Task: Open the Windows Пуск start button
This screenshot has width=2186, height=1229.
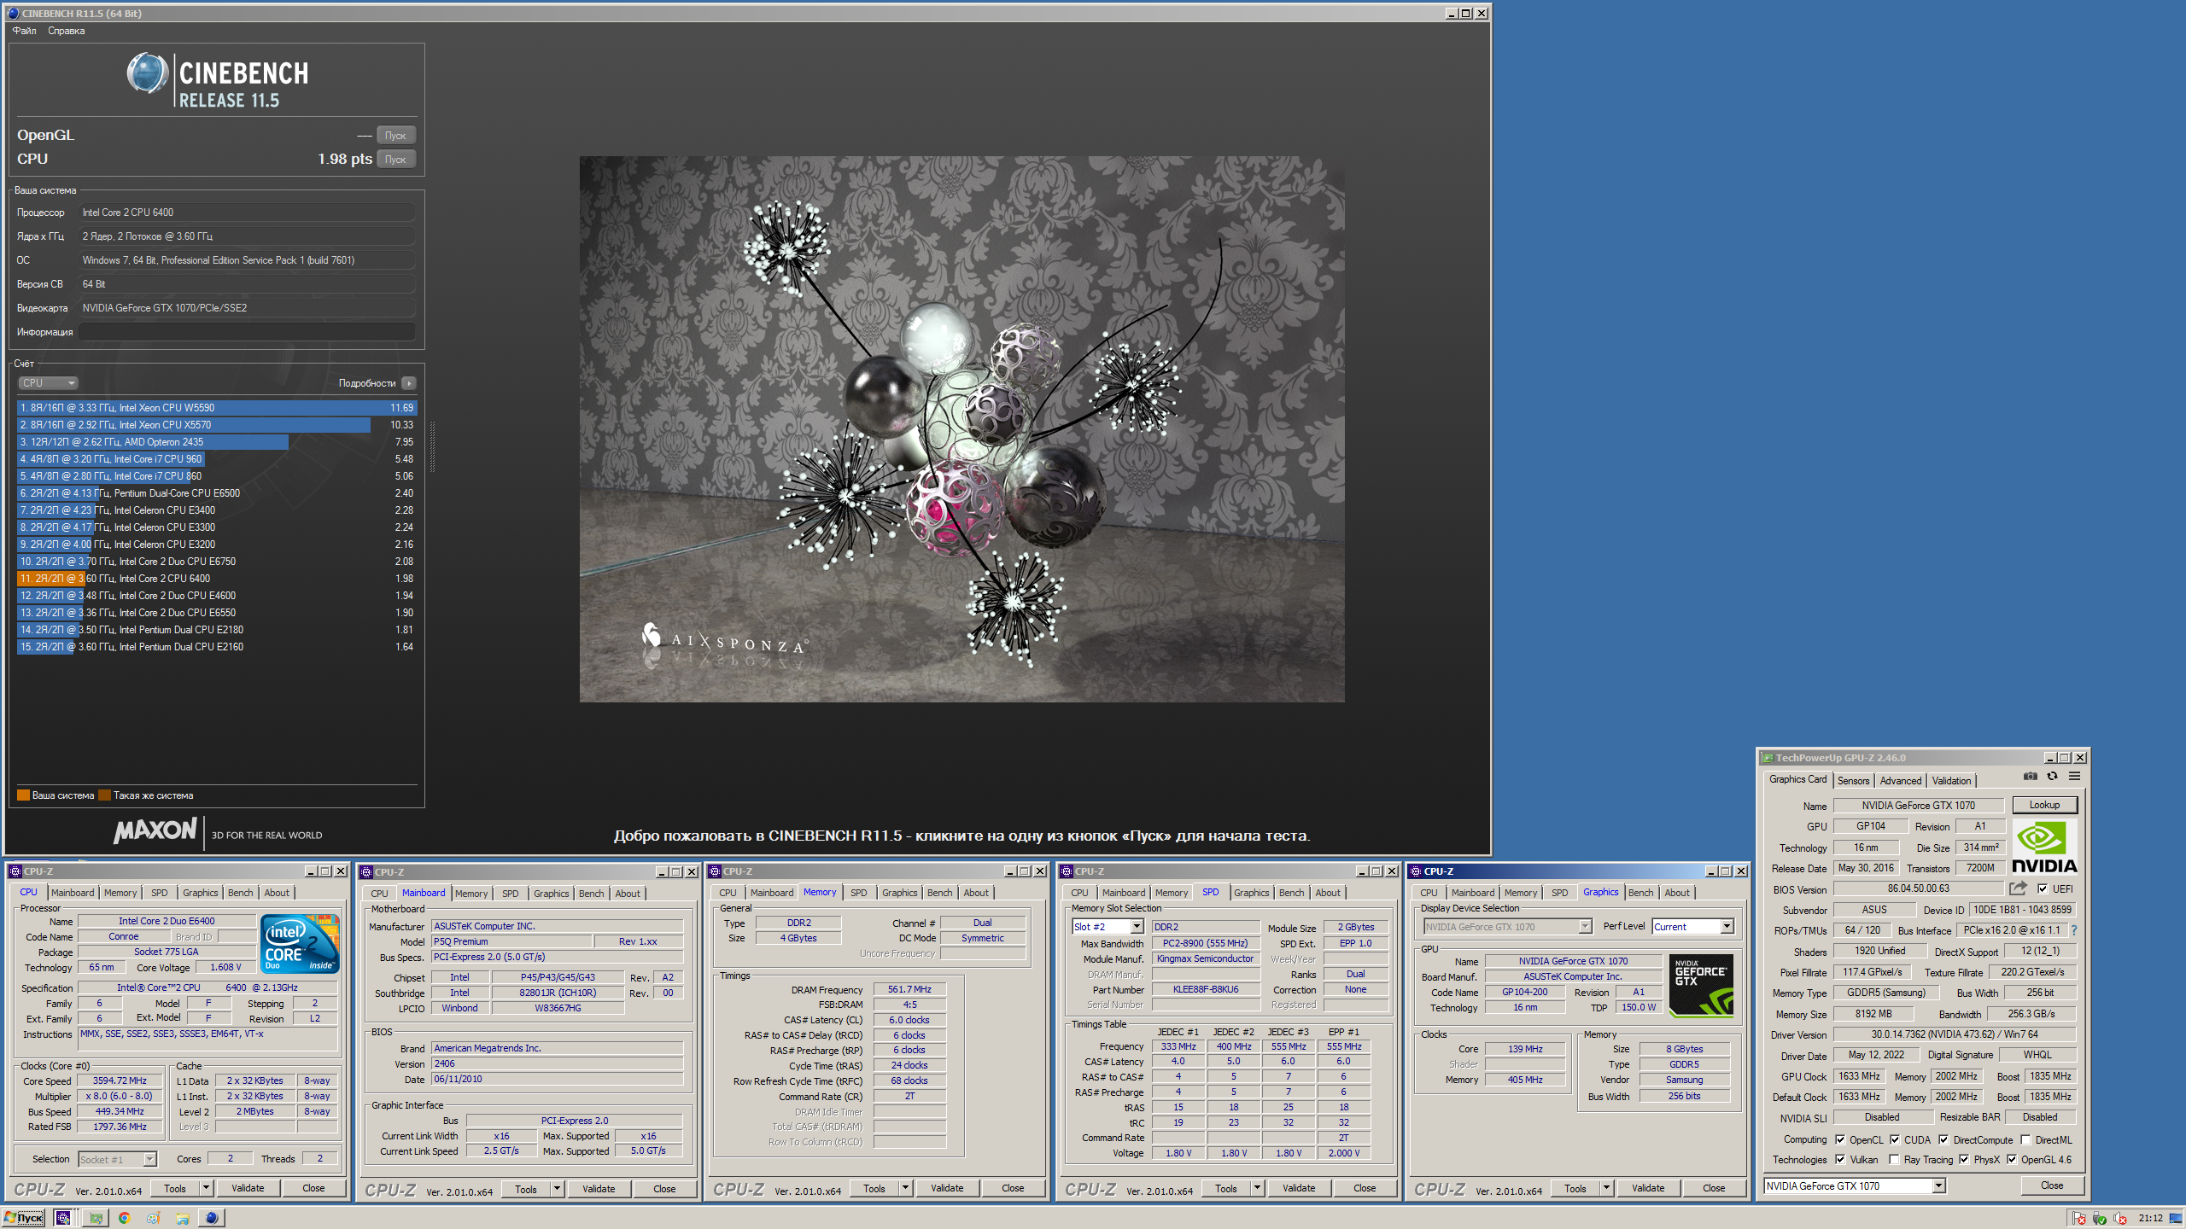Action: pos(24,1218)
